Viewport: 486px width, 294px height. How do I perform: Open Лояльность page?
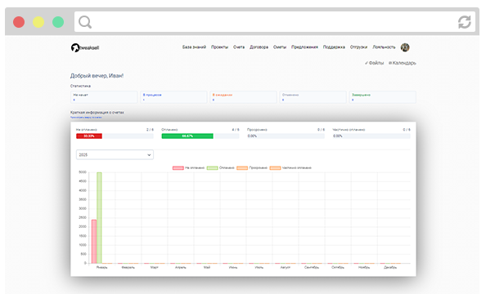[384, 47]
